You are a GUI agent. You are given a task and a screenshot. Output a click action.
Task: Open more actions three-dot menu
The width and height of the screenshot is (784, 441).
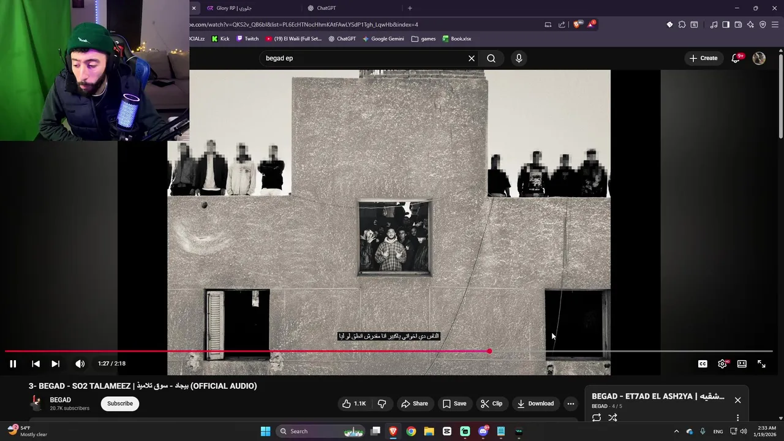pyautogui.click(x=571, y=404)
